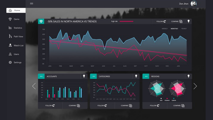Click the teal diamond icon on sales panel
The height and width of the screenshot is (120, 213).
41,21
